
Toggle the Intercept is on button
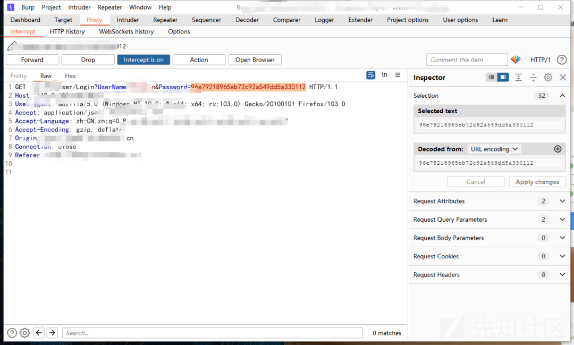tap(143, 60)
